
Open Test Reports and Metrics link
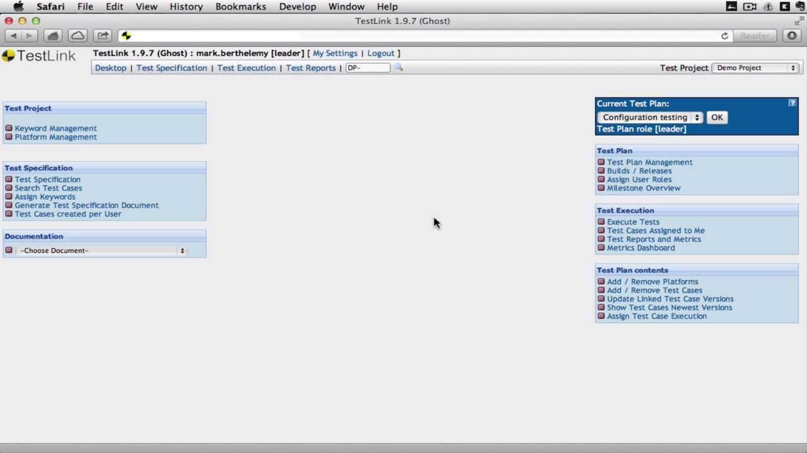click(654, 239)
